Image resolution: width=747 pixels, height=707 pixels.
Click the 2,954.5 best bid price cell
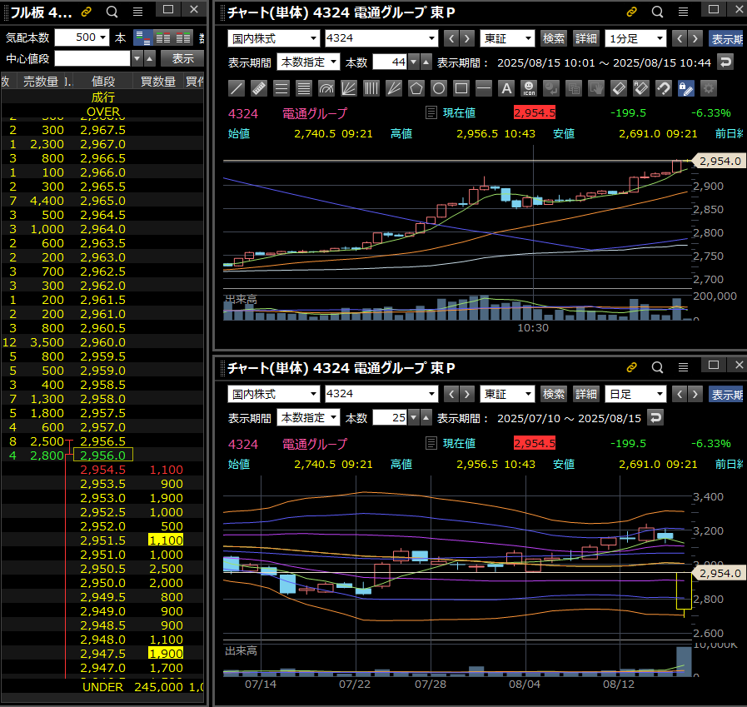103,470
